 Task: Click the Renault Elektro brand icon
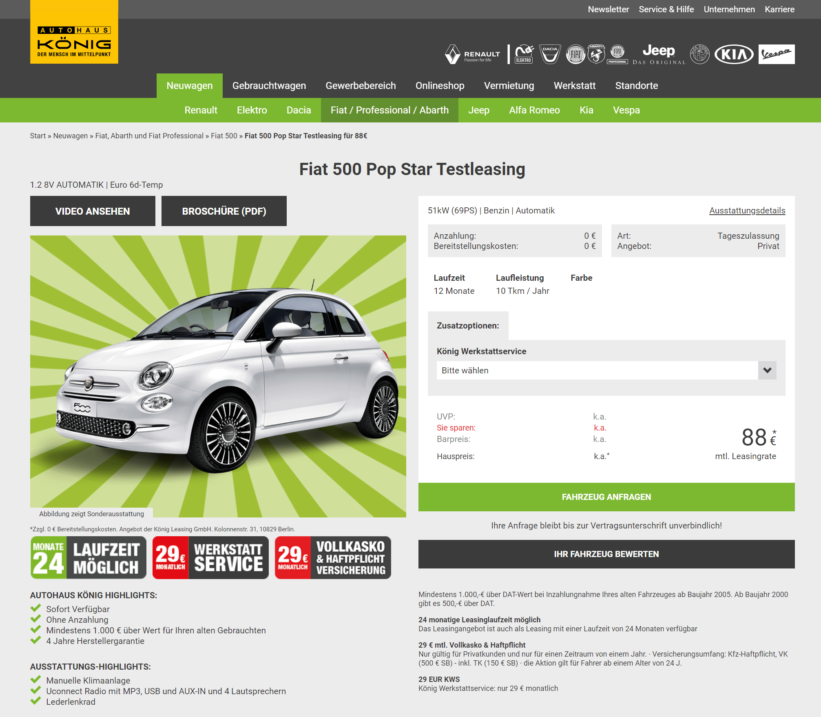(524, 54)
